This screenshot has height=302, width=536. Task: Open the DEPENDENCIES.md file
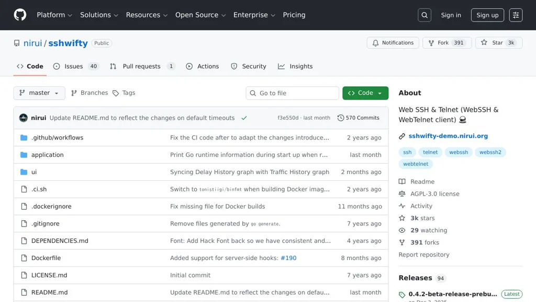coord(60,241)
